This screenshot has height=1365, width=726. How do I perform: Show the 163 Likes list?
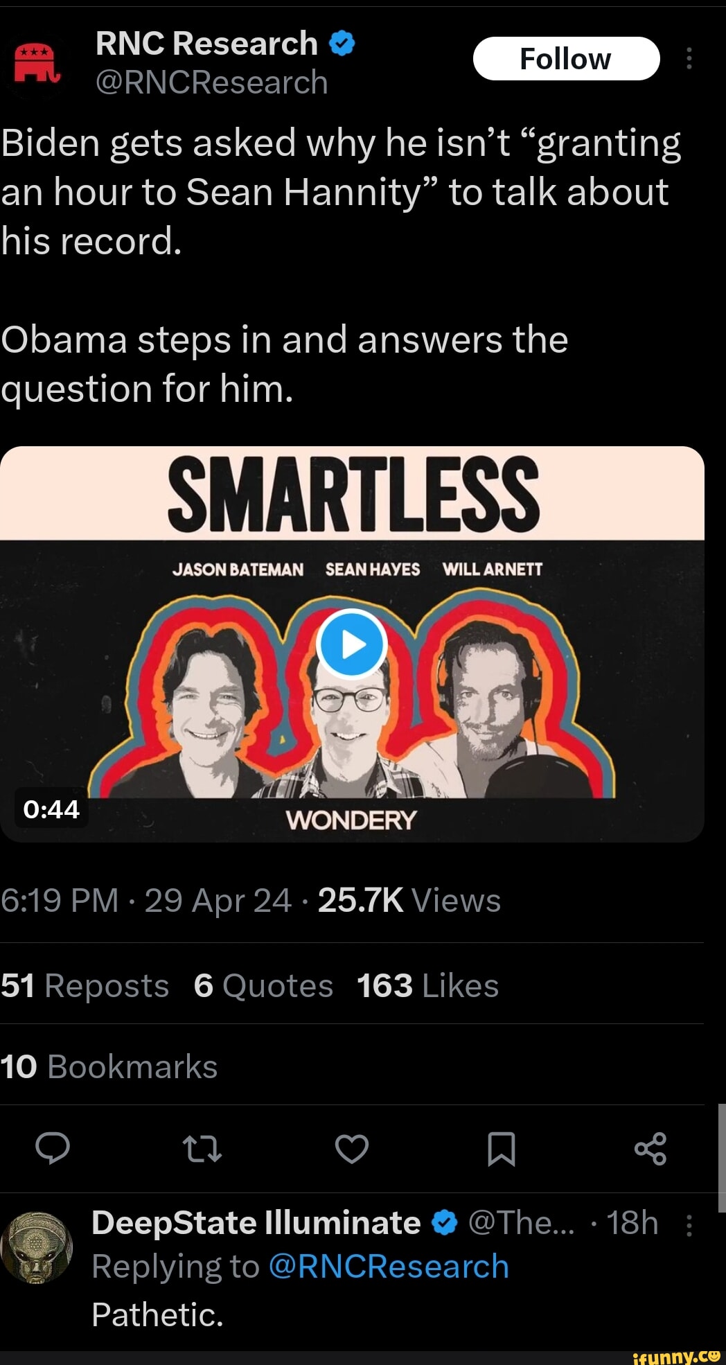(x=427, y=985)
